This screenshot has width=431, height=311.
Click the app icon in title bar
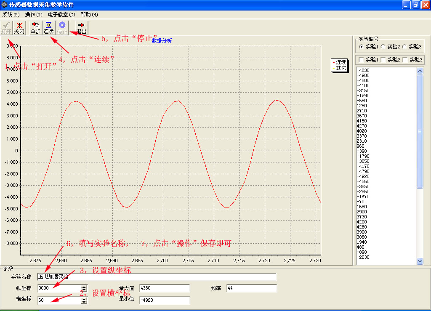click(x=4, y=5)
